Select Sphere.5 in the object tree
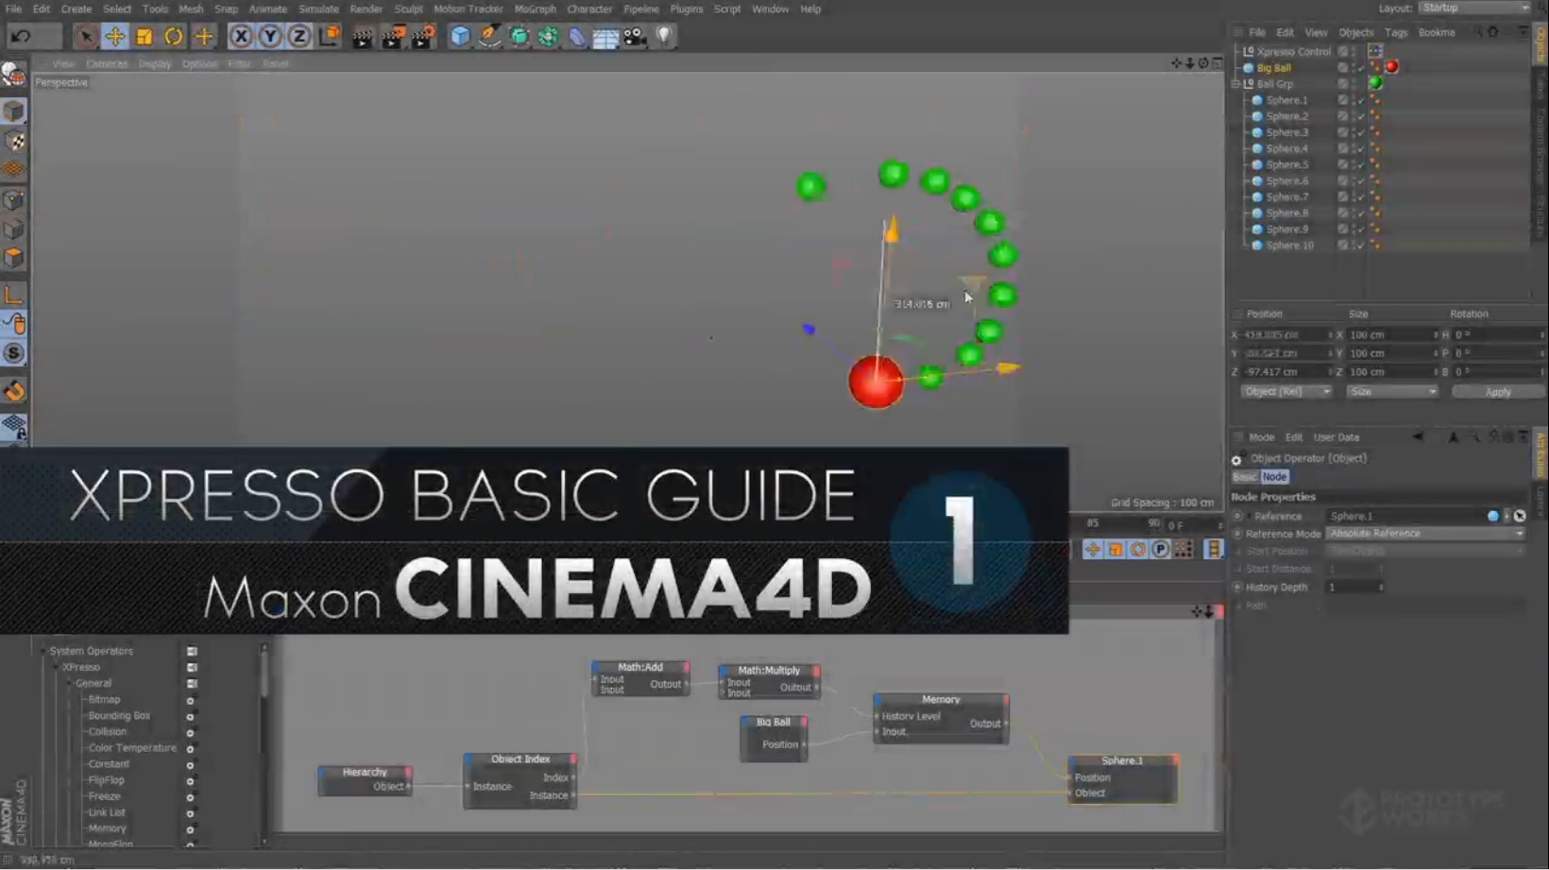Screen dimensions: 1549x870 (1286, 164)
